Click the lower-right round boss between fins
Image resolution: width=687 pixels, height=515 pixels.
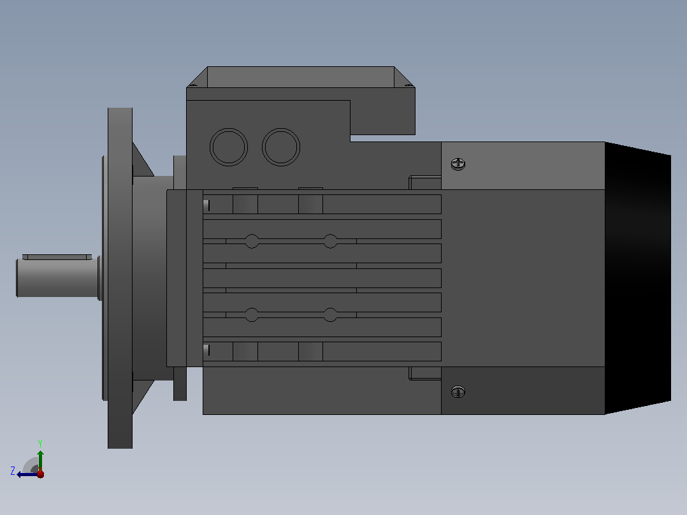coord(330,315)
